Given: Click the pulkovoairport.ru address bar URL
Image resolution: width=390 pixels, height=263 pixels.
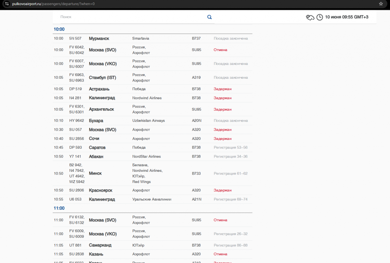Looking at the screenshot, I should 53,4.
